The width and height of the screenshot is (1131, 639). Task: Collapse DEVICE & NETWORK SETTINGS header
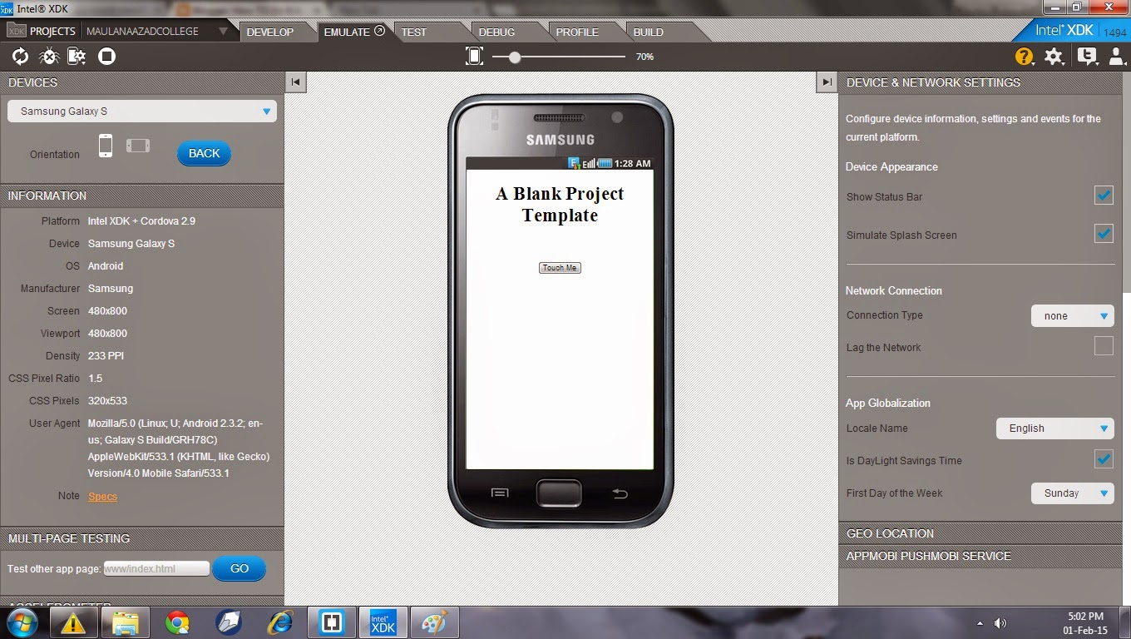[980, 82]
